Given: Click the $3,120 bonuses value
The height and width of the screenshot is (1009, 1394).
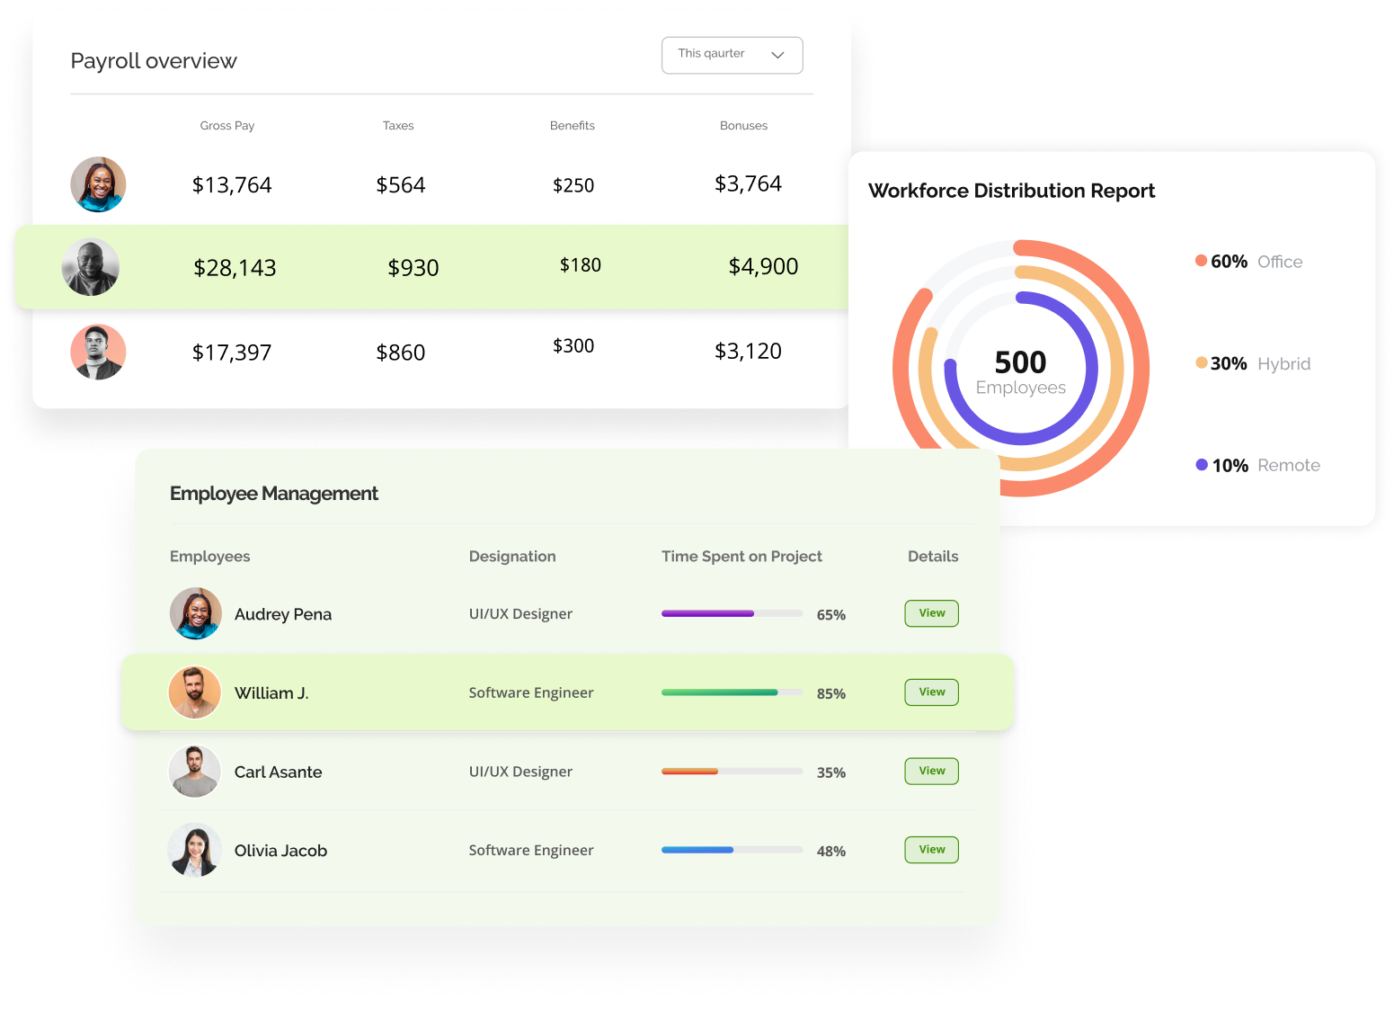Looking at the screenshot, I should coord(748,351).
